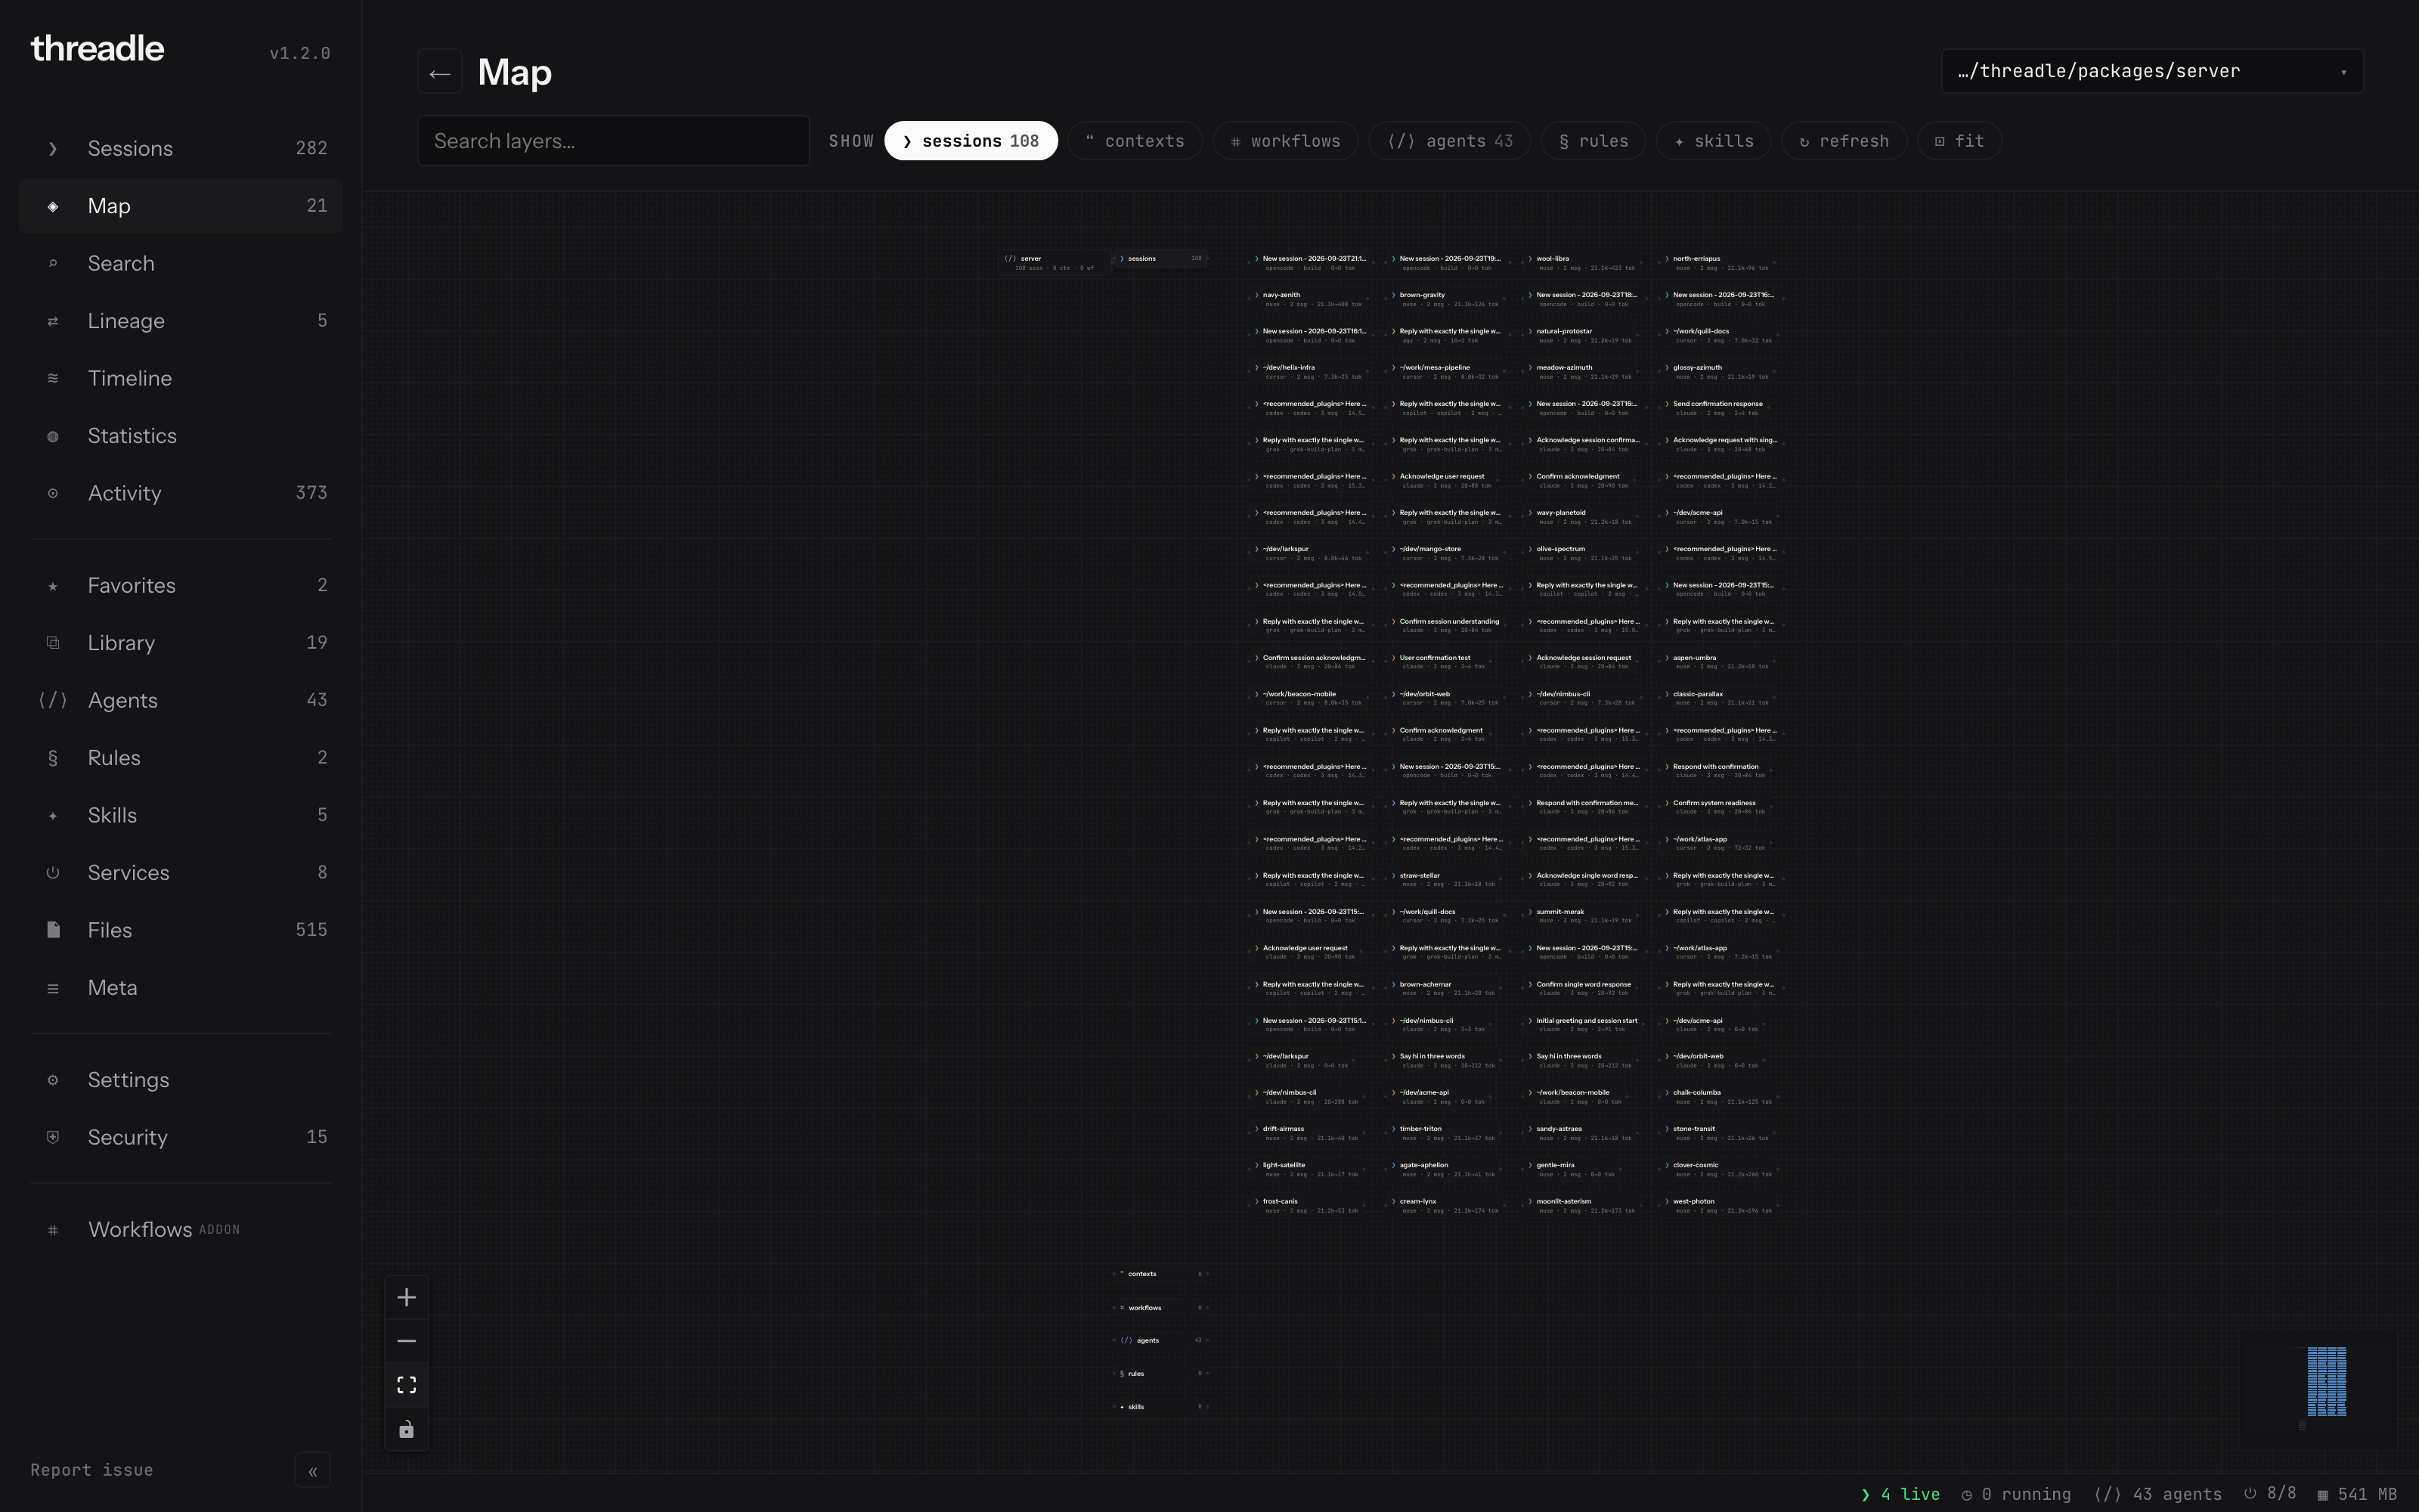Zoom in with the plus control
Image resolution: width=2419 pixels, height=1512 pixels.
[x=406, y=1297]
